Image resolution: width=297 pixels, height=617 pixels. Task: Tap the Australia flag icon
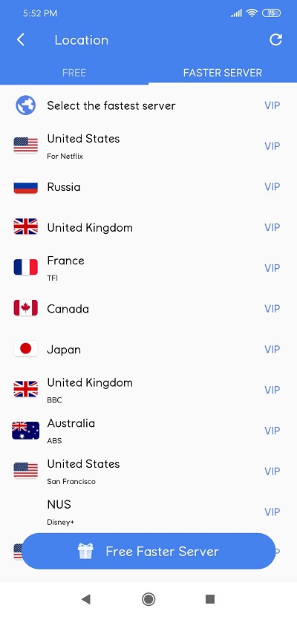tap(25, 431)
